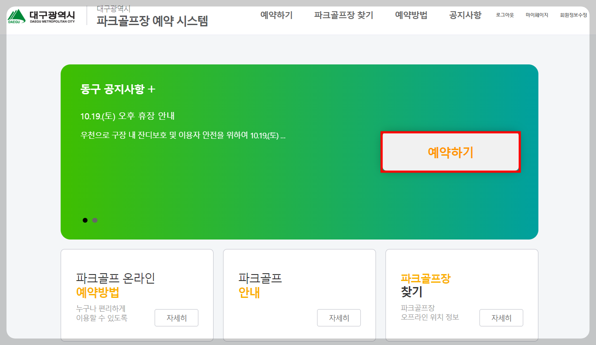Go to the 공지사항 navigation menu

click(x=465, y=15)
